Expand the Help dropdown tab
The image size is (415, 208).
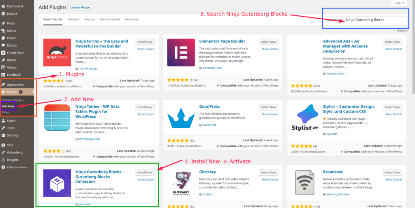(399, 3)
